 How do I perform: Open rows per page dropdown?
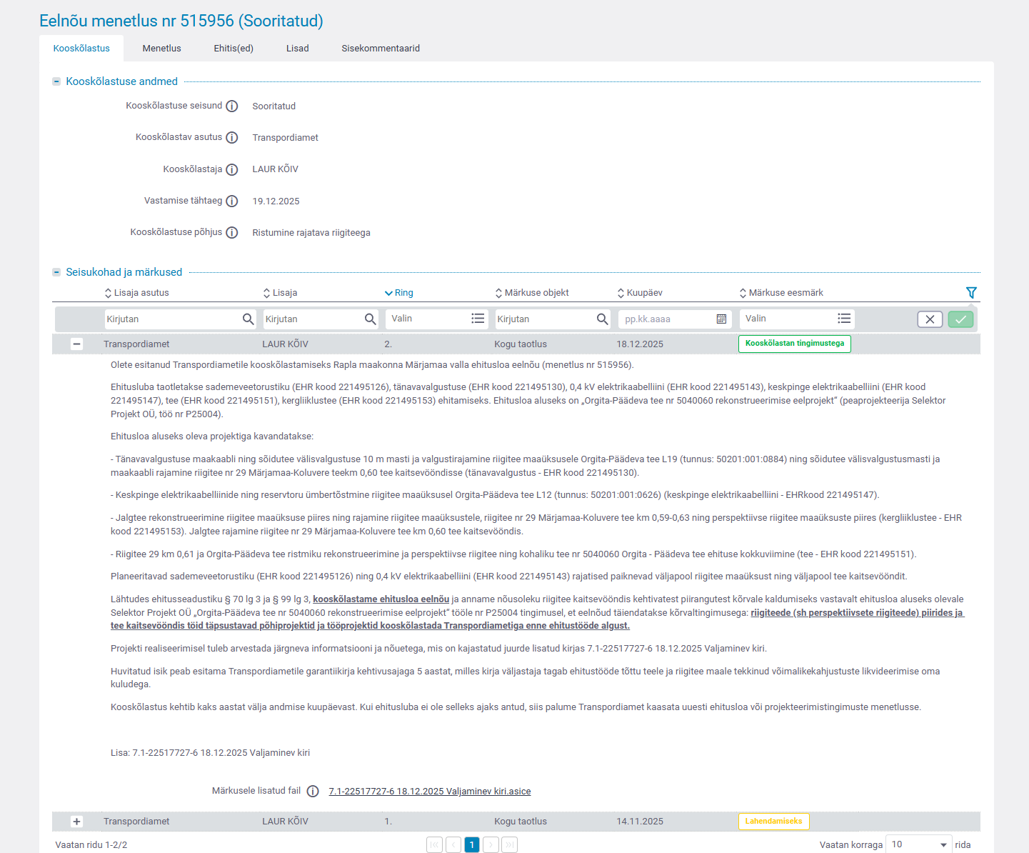point(918,844)
